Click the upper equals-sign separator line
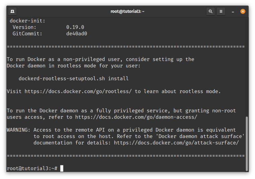The height and width of the screenshot is (179, 255). (x=126, y=47)
